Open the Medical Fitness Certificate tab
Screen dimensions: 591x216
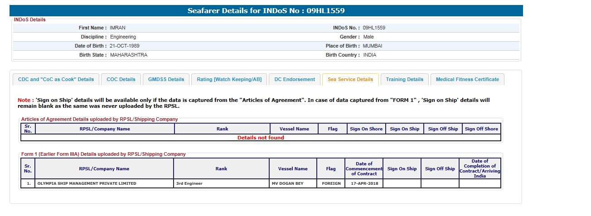pos(467,79)
